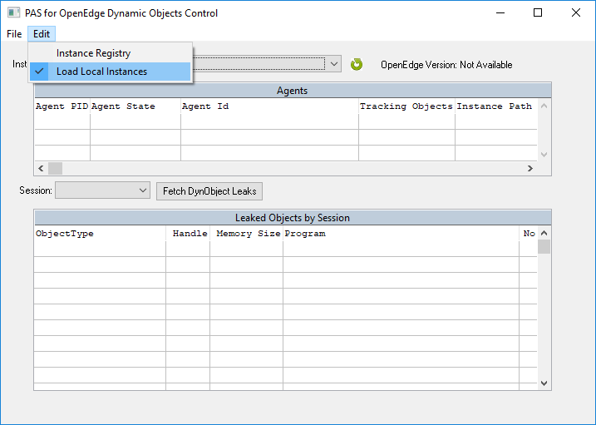The image size is (596, 425).
Task: Click OpenEdge Version: Not Available text
Action: [446, 65]
